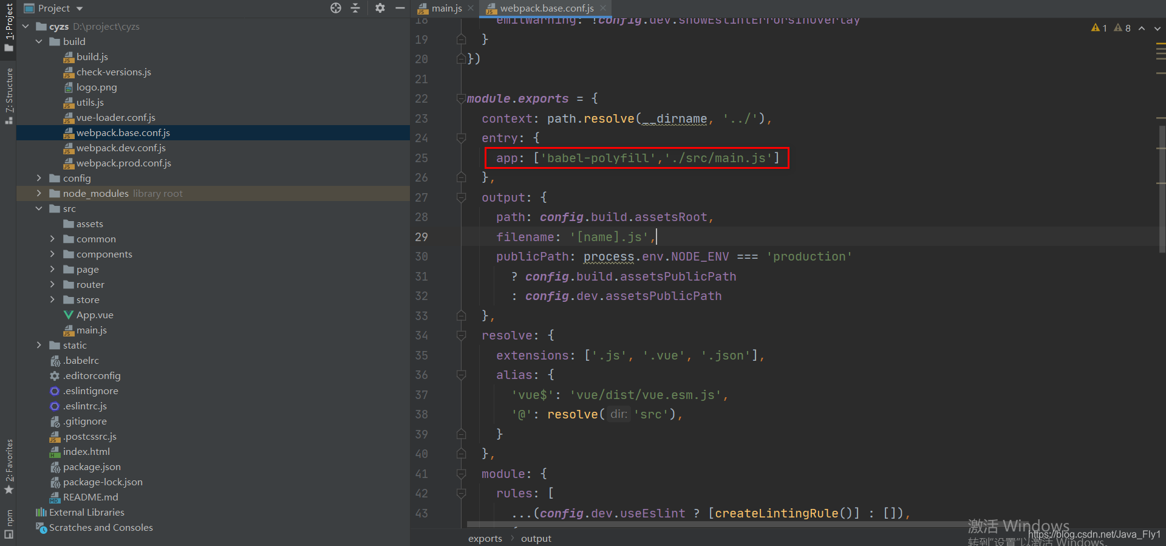The image size is (1166, 546).
Task: Open the npm tool window tab
Action: [x=9, y=524]
